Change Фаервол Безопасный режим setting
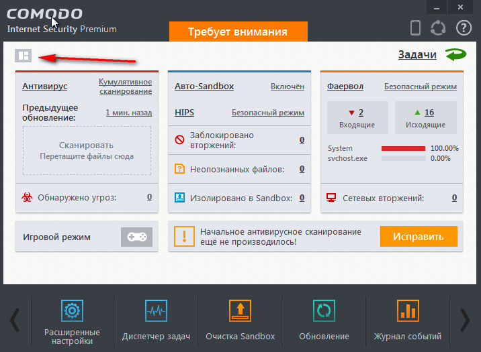481x352 pixels. coord(420,86)
